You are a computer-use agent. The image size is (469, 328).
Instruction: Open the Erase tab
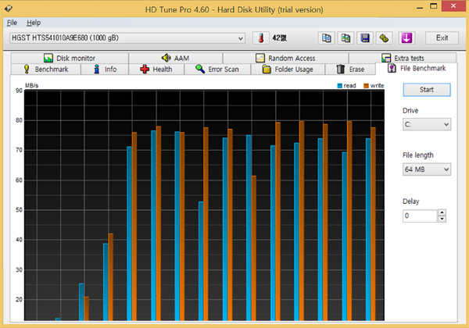[x=350, y=70]
